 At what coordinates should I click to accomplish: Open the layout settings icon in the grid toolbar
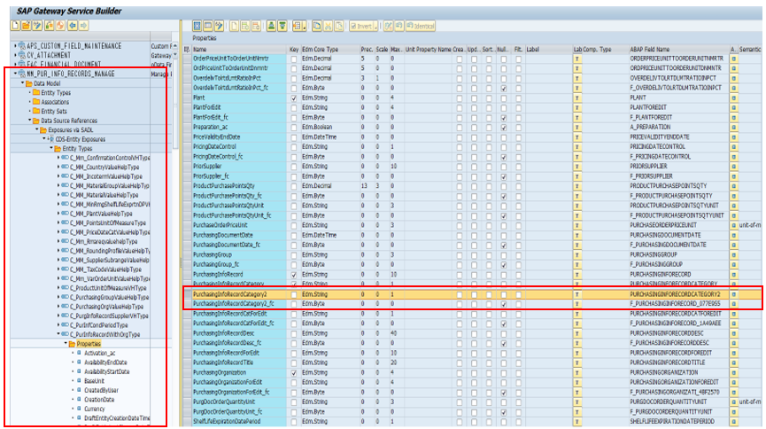tap(298, 26)
